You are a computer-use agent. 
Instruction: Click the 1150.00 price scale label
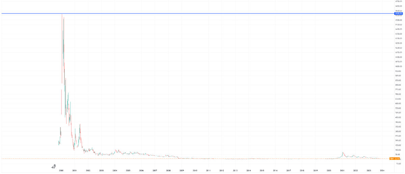click(398, 53)
